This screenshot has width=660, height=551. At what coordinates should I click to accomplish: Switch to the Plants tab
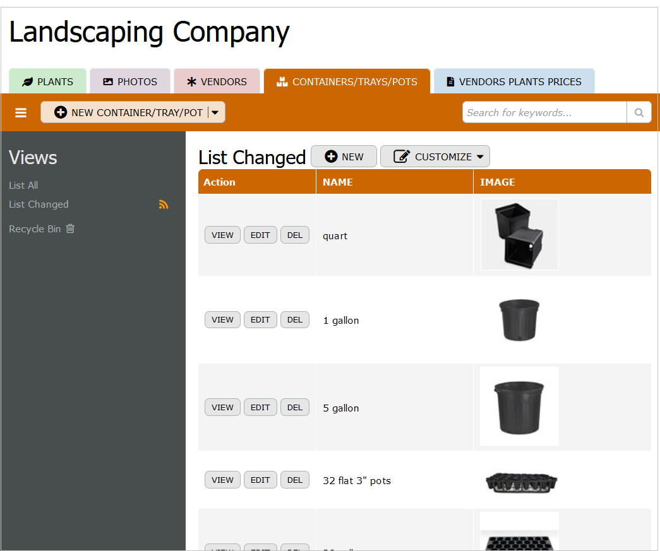pos(47,81)
